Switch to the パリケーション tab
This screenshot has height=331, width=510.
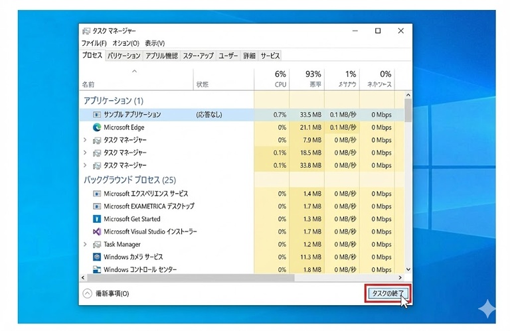124,56
